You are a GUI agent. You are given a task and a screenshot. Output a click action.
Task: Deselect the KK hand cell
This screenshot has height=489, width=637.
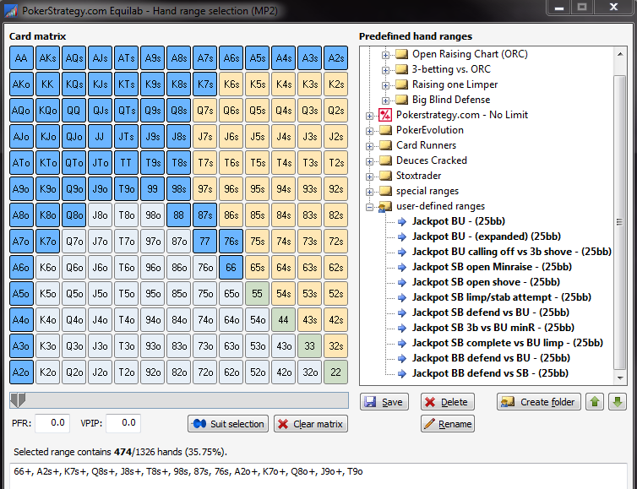[x=47, y=84]
